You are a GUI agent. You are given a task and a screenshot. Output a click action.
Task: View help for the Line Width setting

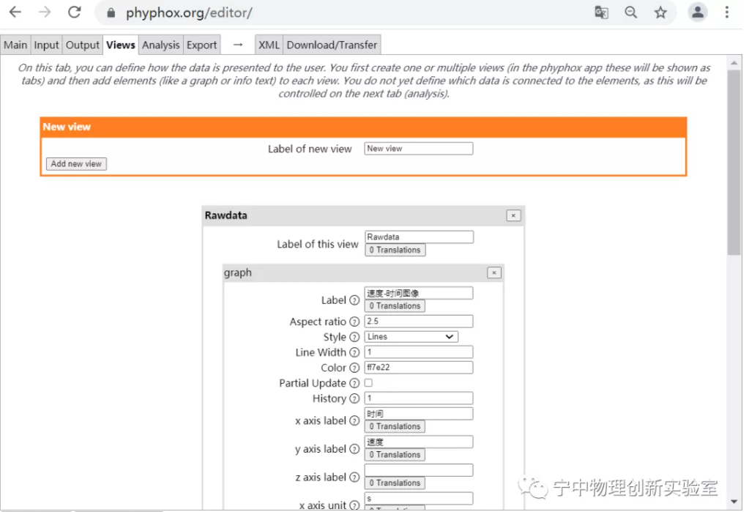[x=356, y=352]
